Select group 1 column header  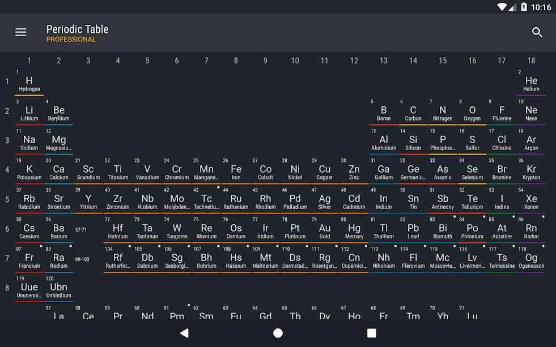pos(29,61)
